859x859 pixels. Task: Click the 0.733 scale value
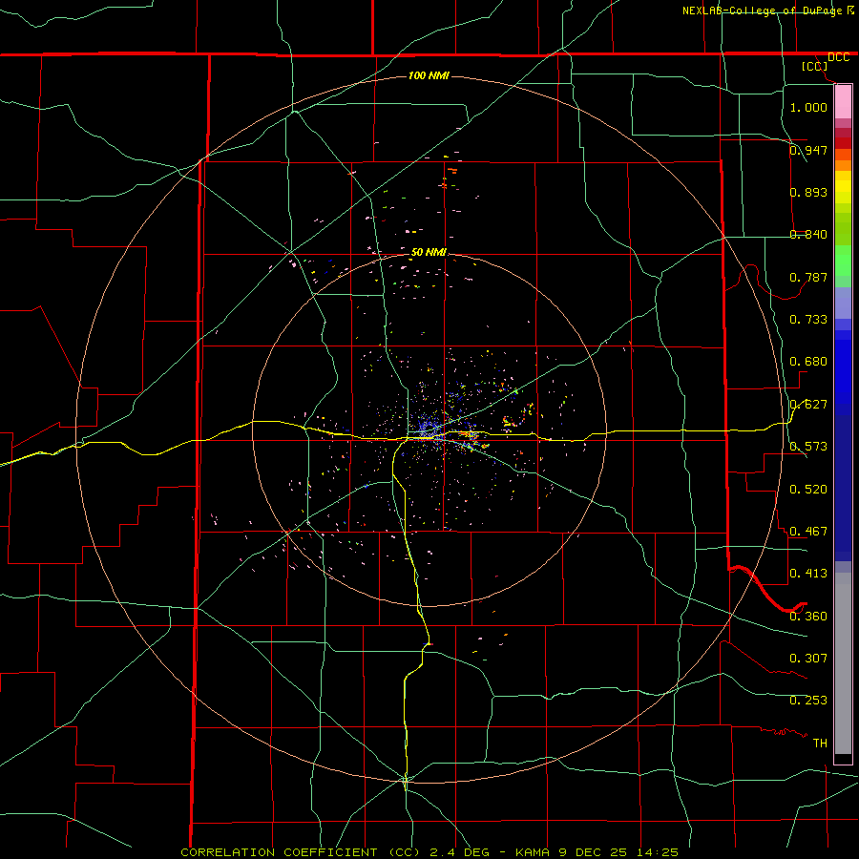tap(808, 320)
